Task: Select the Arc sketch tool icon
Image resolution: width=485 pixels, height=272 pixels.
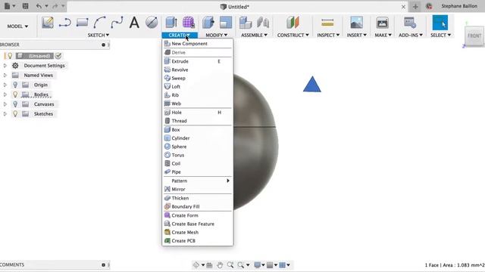Action: (99, 23)
